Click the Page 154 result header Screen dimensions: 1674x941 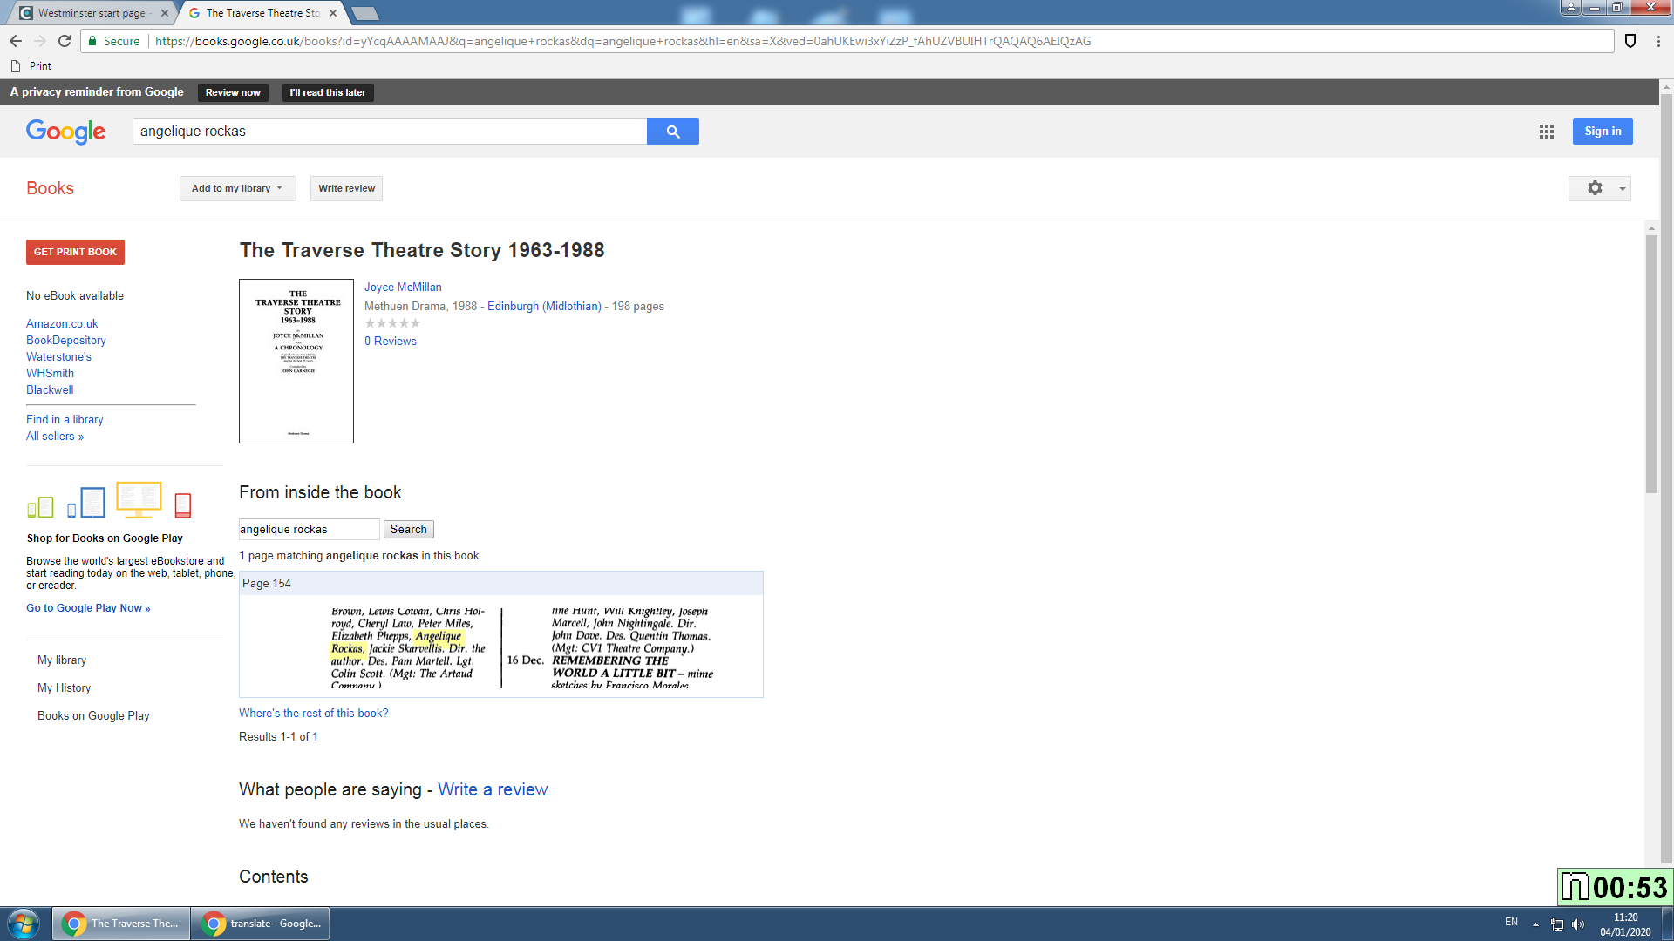pyautogui.click(x=501, y=583)
